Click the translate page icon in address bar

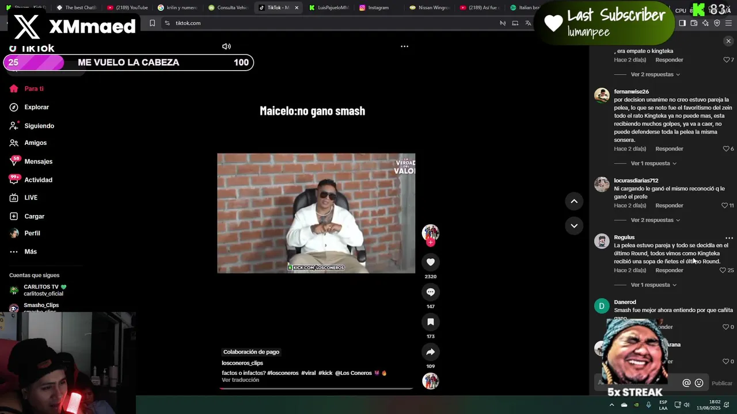[528, 23]
